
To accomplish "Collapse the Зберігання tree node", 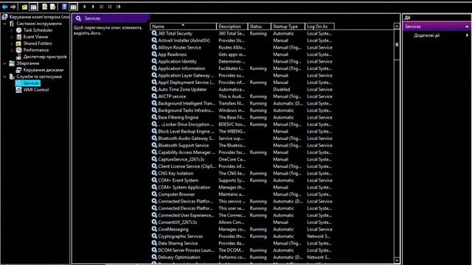I will click(5, 63).
